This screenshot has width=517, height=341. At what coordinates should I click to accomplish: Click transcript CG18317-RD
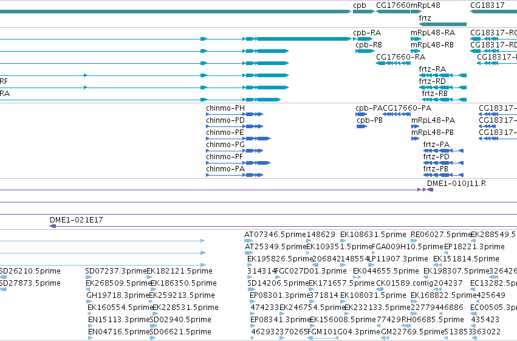[493, 51]
